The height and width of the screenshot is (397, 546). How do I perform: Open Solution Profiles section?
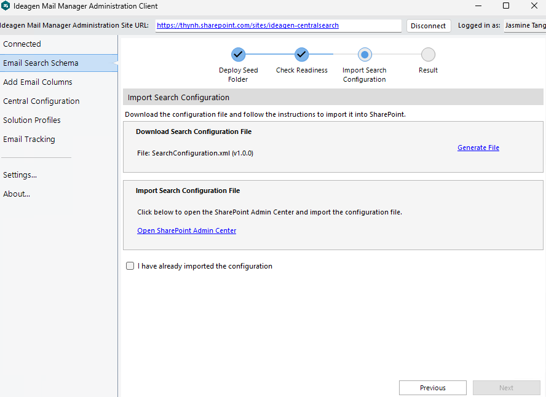58,120
